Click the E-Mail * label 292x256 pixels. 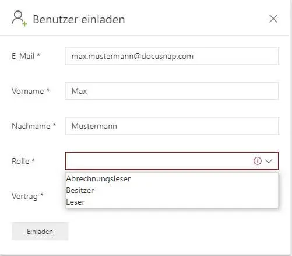point(26,56)
